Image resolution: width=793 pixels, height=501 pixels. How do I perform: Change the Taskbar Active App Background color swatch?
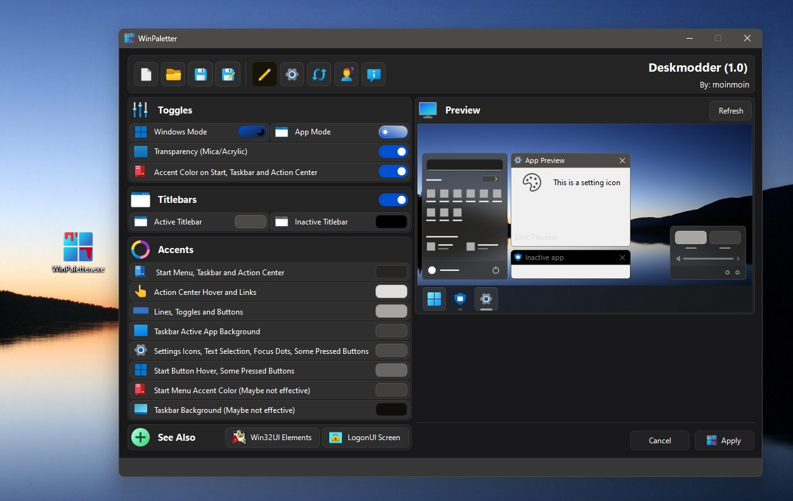391,331
